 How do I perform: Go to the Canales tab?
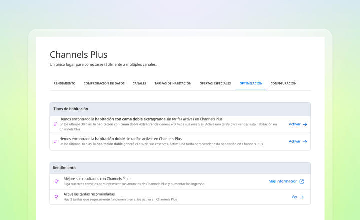139,83
